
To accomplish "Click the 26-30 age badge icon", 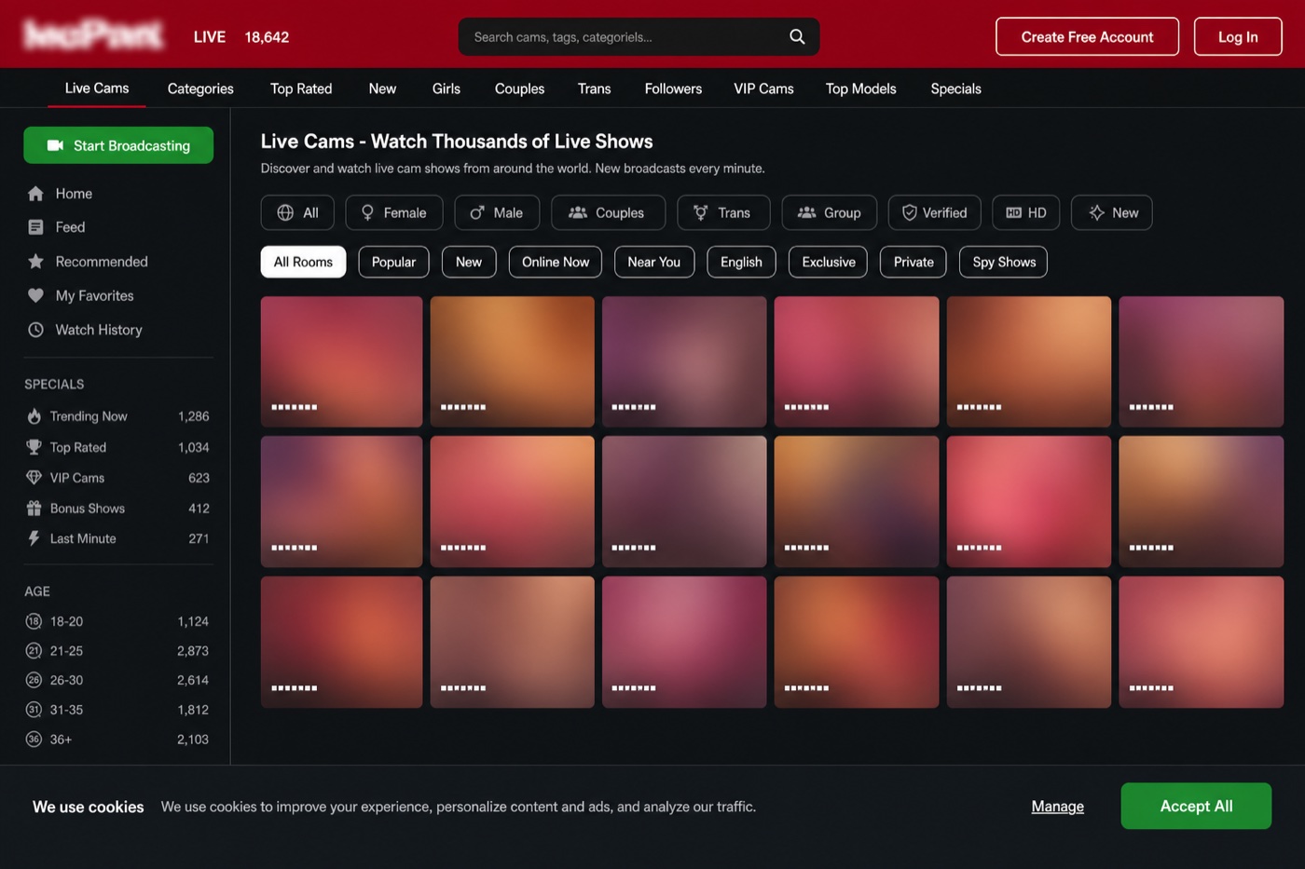I will [x=34, y=680].
